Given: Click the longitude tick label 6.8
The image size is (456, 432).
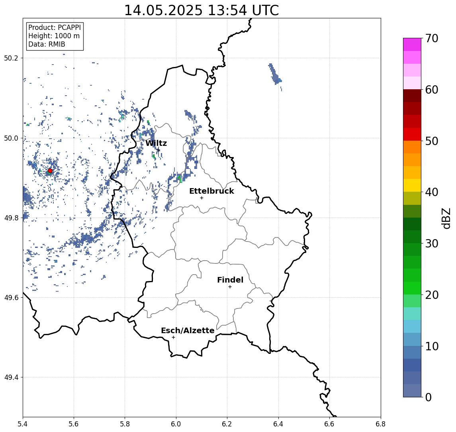Looking at the screenshot, I should (381, 424).
